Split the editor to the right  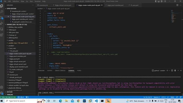[x=177, y=5]
